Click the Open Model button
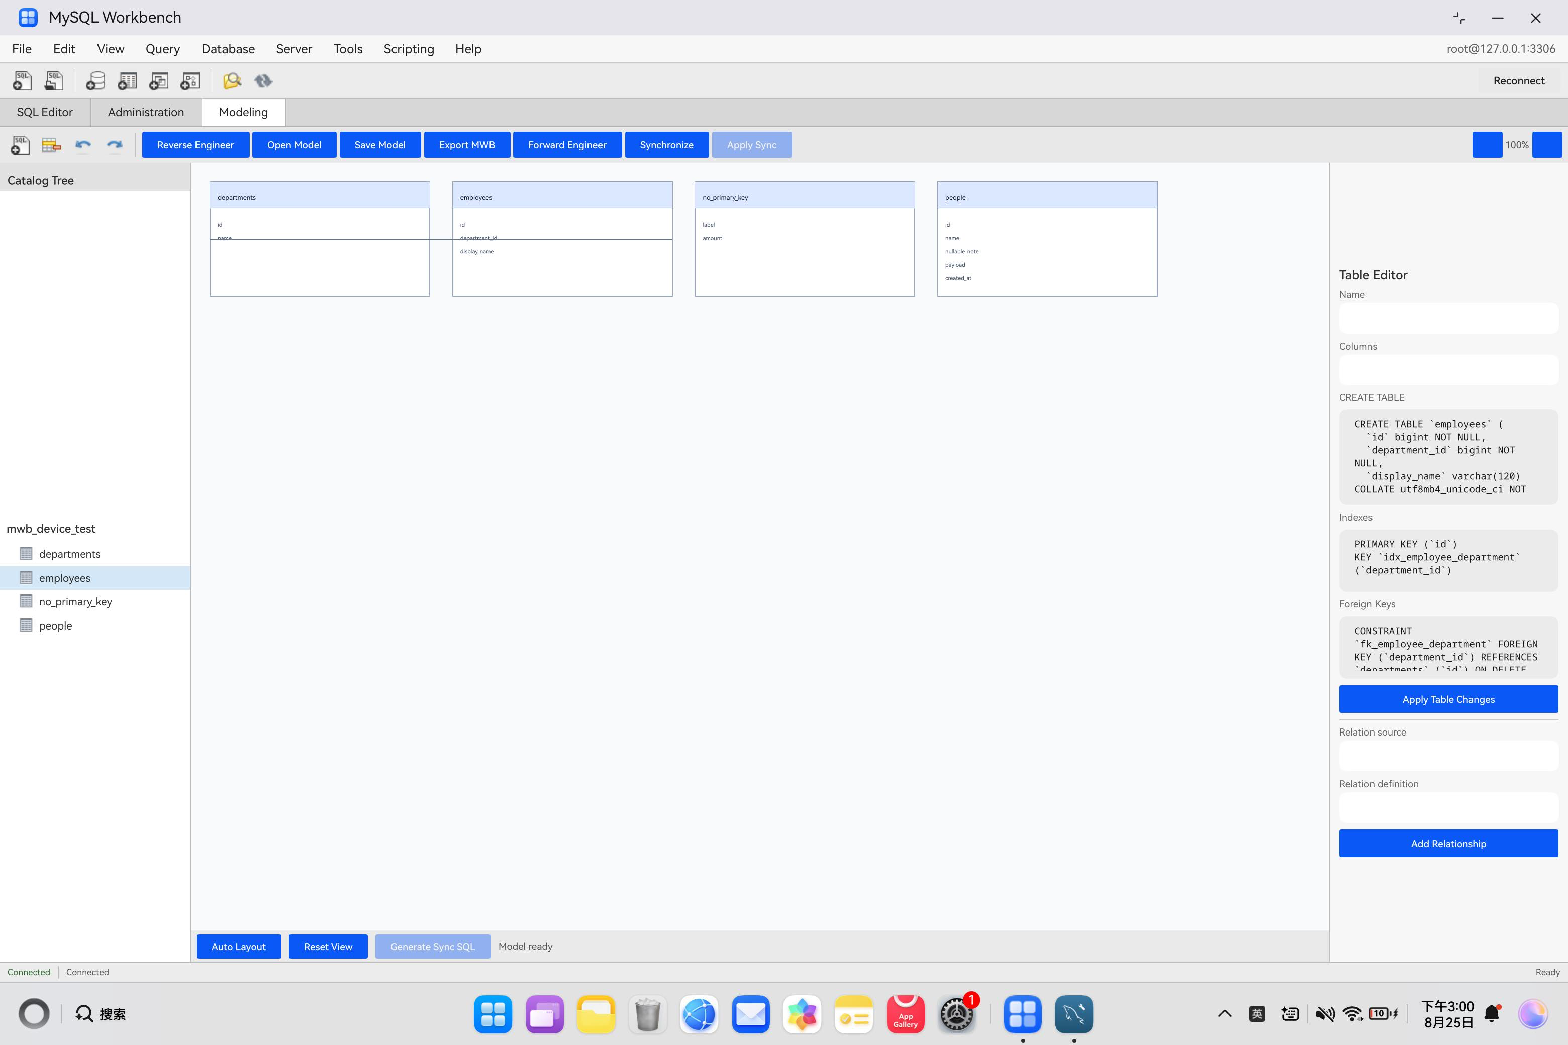Image resolution: width=1568 pixels, height=1045 pixels. 294,145
